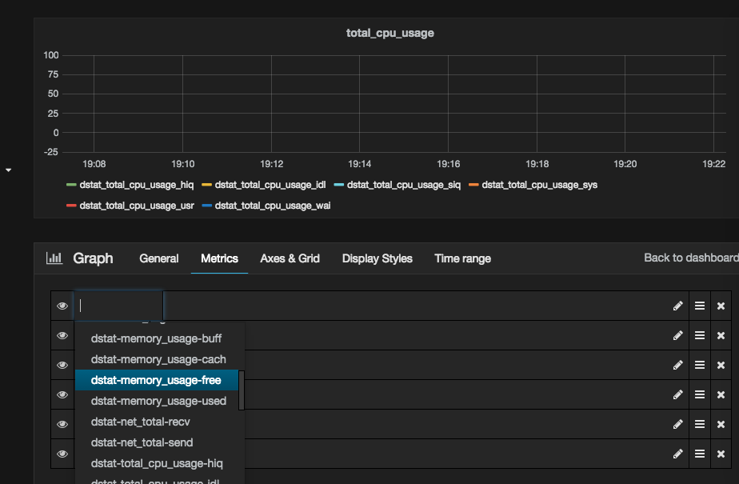
Task: Open the hamburger menu on the last metric row
Action: coord(700,454)
